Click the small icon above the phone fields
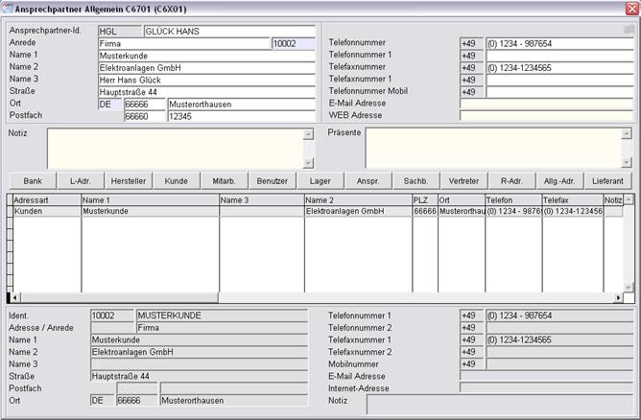 629,30
